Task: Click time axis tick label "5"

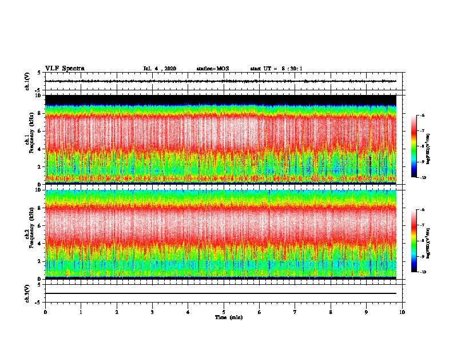Action: (224, 312)
